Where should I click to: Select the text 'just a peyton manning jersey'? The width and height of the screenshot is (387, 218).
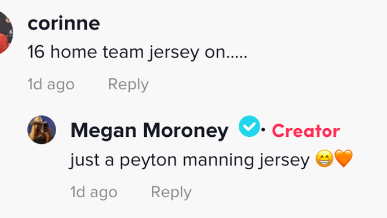point(190,160)
